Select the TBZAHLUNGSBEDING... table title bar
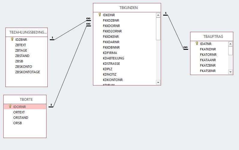Screen dimensions: 239x150 click(x=26, y=32)
